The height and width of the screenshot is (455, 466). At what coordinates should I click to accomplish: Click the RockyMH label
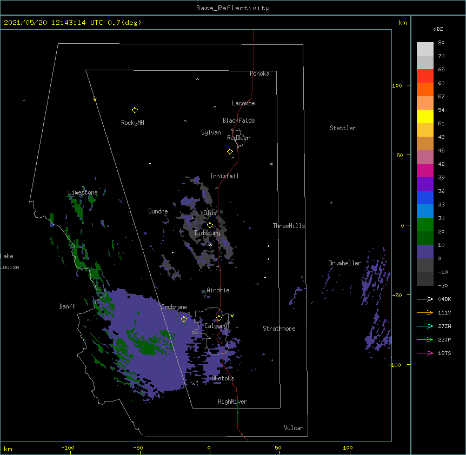[x=132, y=123]
